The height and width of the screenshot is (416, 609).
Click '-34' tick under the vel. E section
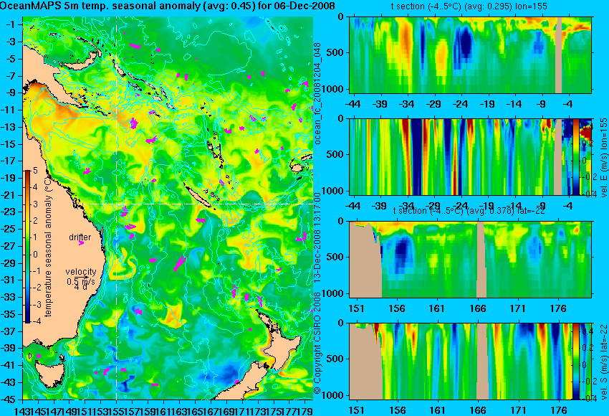(x=407, y=206)
